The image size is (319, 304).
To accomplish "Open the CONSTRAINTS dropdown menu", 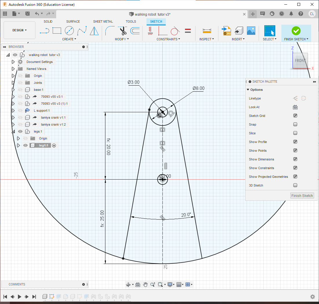I will [x=168, y=39].
